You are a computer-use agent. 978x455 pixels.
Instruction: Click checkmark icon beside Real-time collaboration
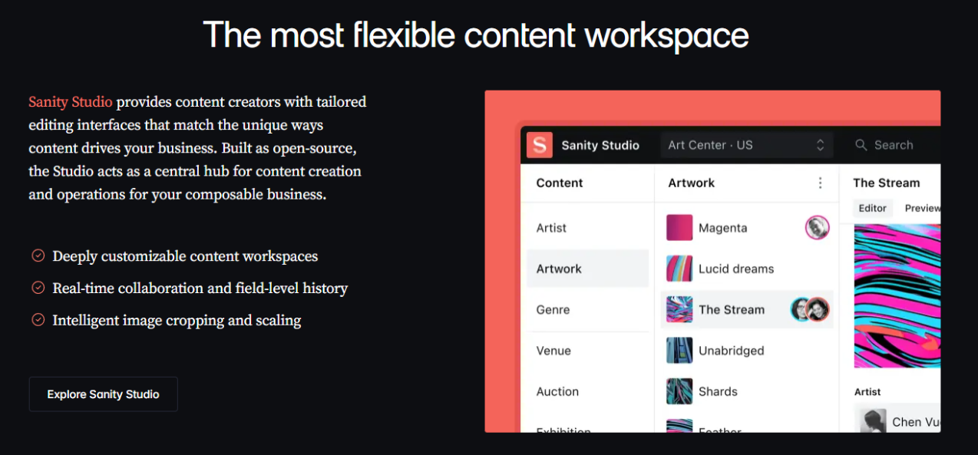coord(38,288)
